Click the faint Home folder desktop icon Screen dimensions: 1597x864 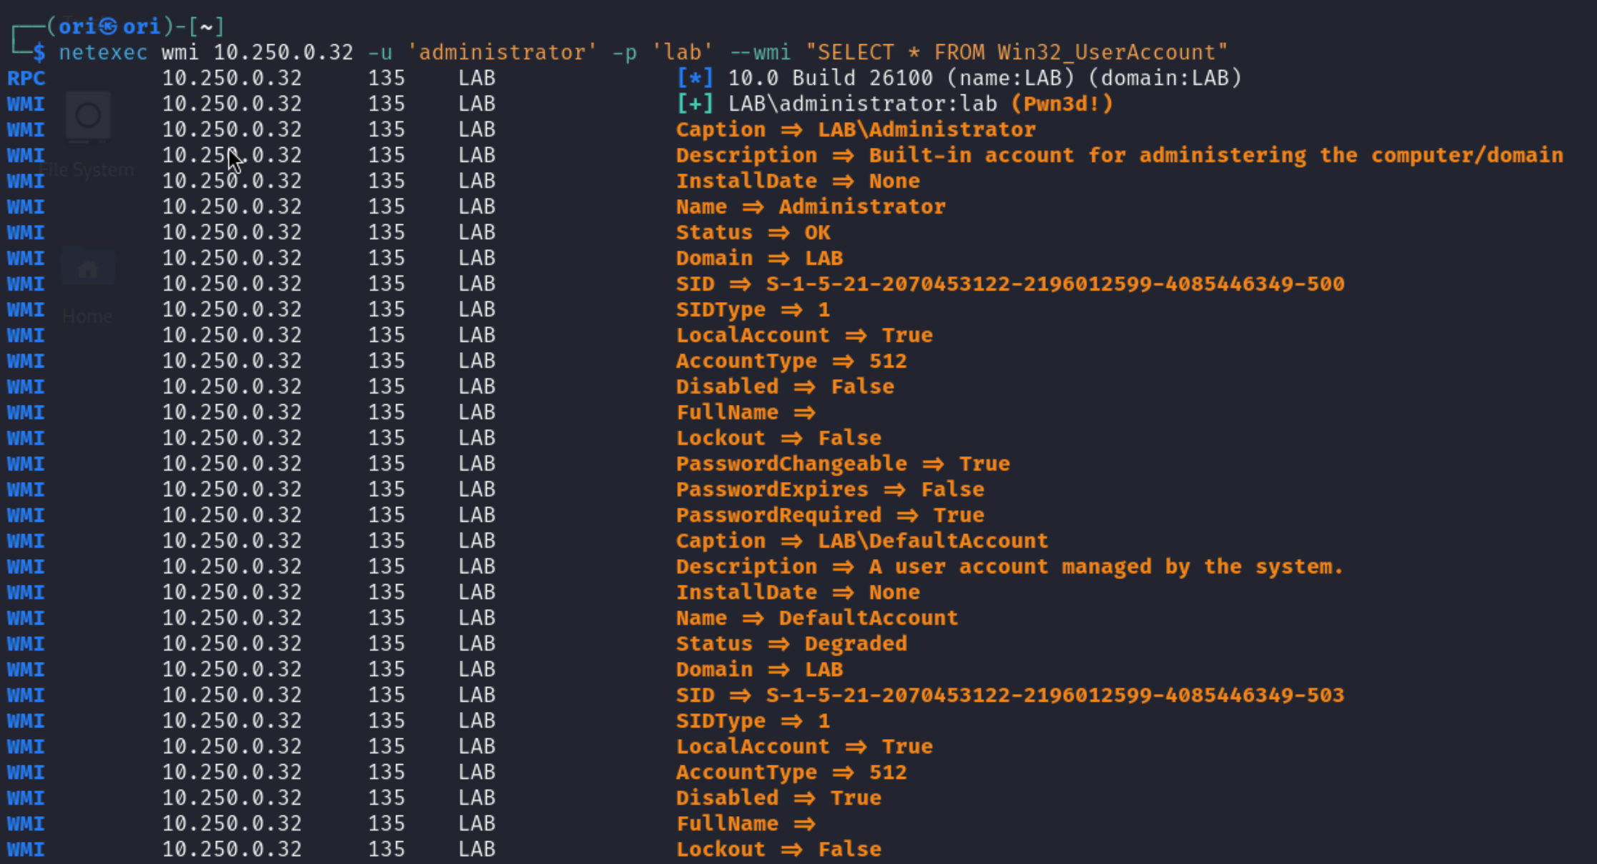[x=88, y=268]
